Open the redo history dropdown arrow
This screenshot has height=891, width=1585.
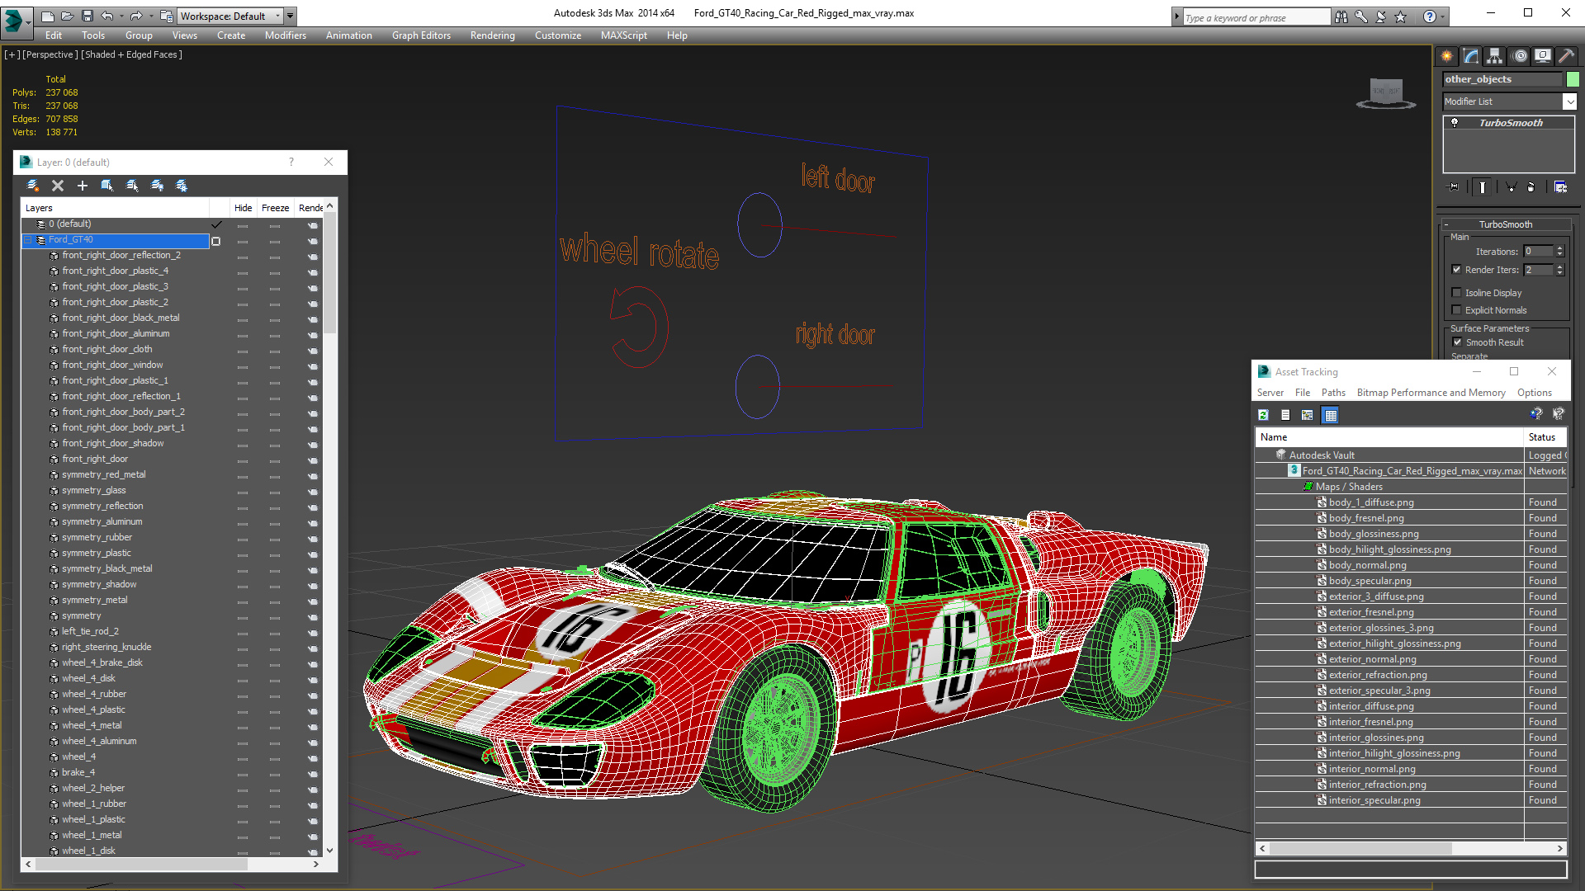point(150,16)
